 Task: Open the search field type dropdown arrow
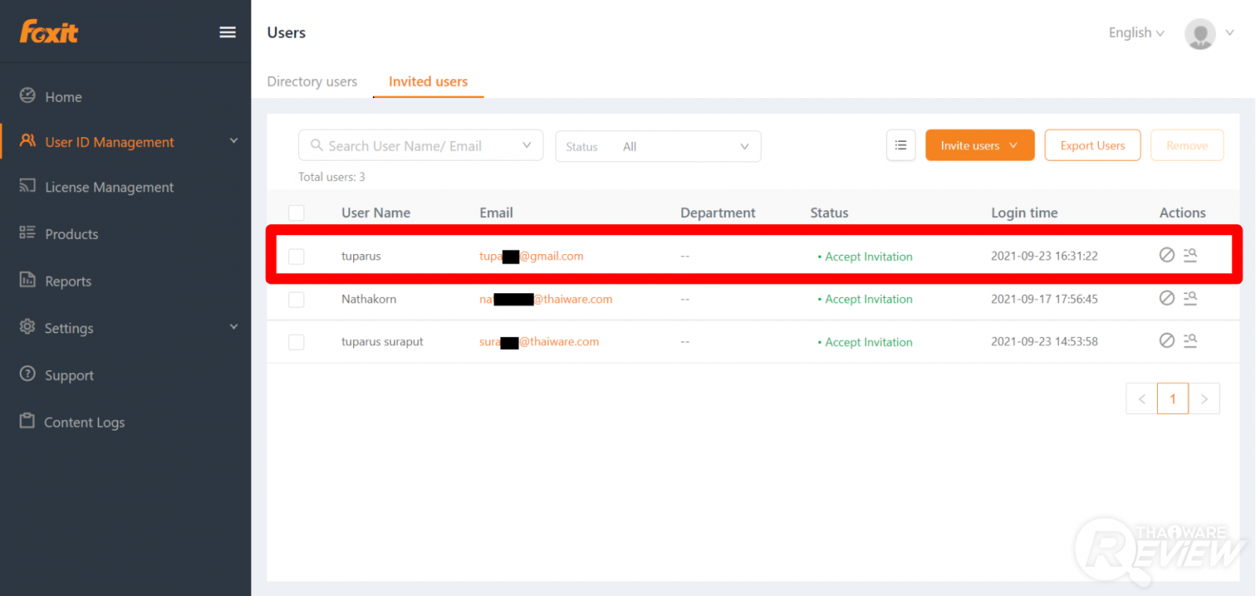click(x=527, y=145)
